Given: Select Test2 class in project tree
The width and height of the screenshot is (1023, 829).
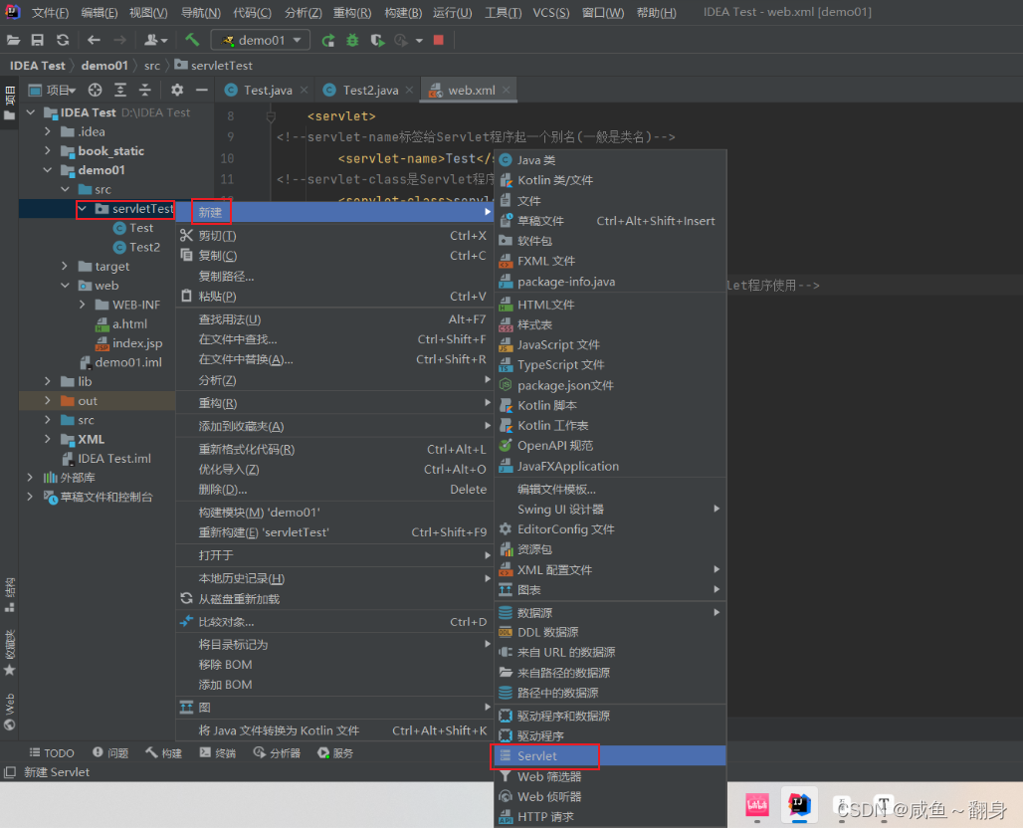Looking at the screenshot, I should (144, 247).
